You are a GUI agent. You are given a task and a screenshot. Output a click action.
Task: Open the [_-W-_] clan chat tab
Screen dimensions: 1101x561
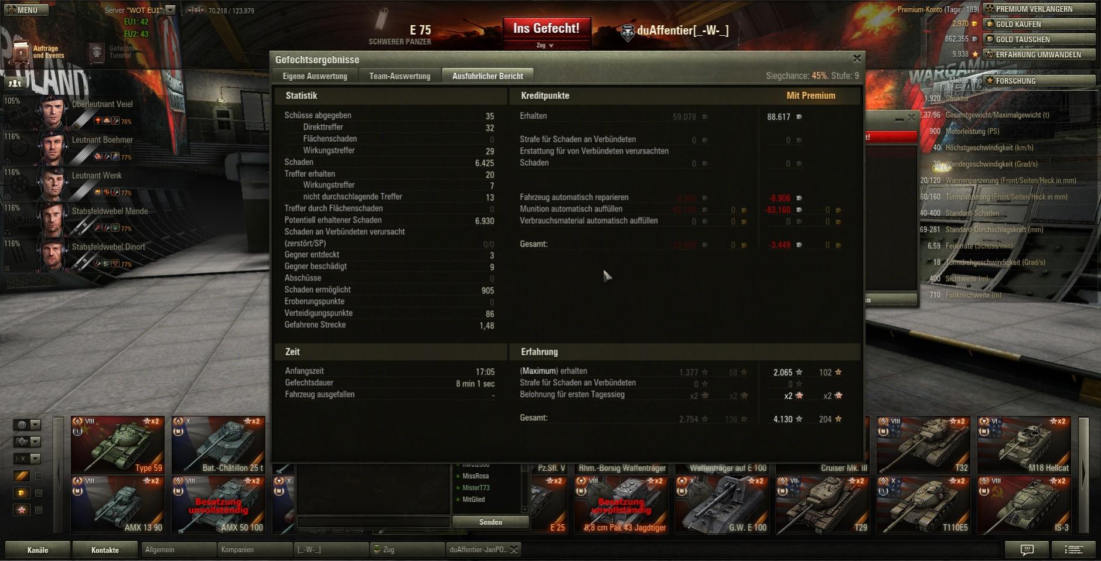331,549
